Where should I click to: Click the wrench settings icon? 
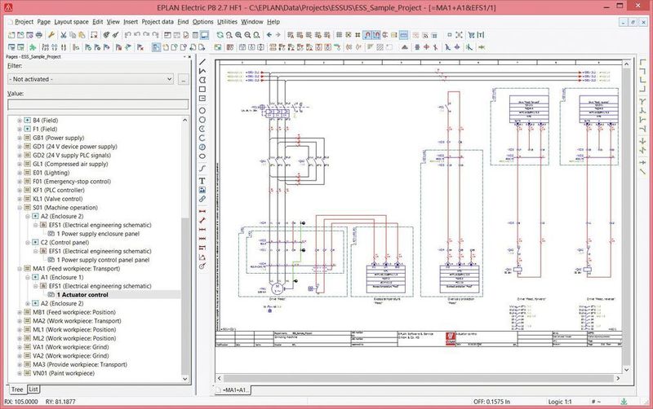point(51,35)
